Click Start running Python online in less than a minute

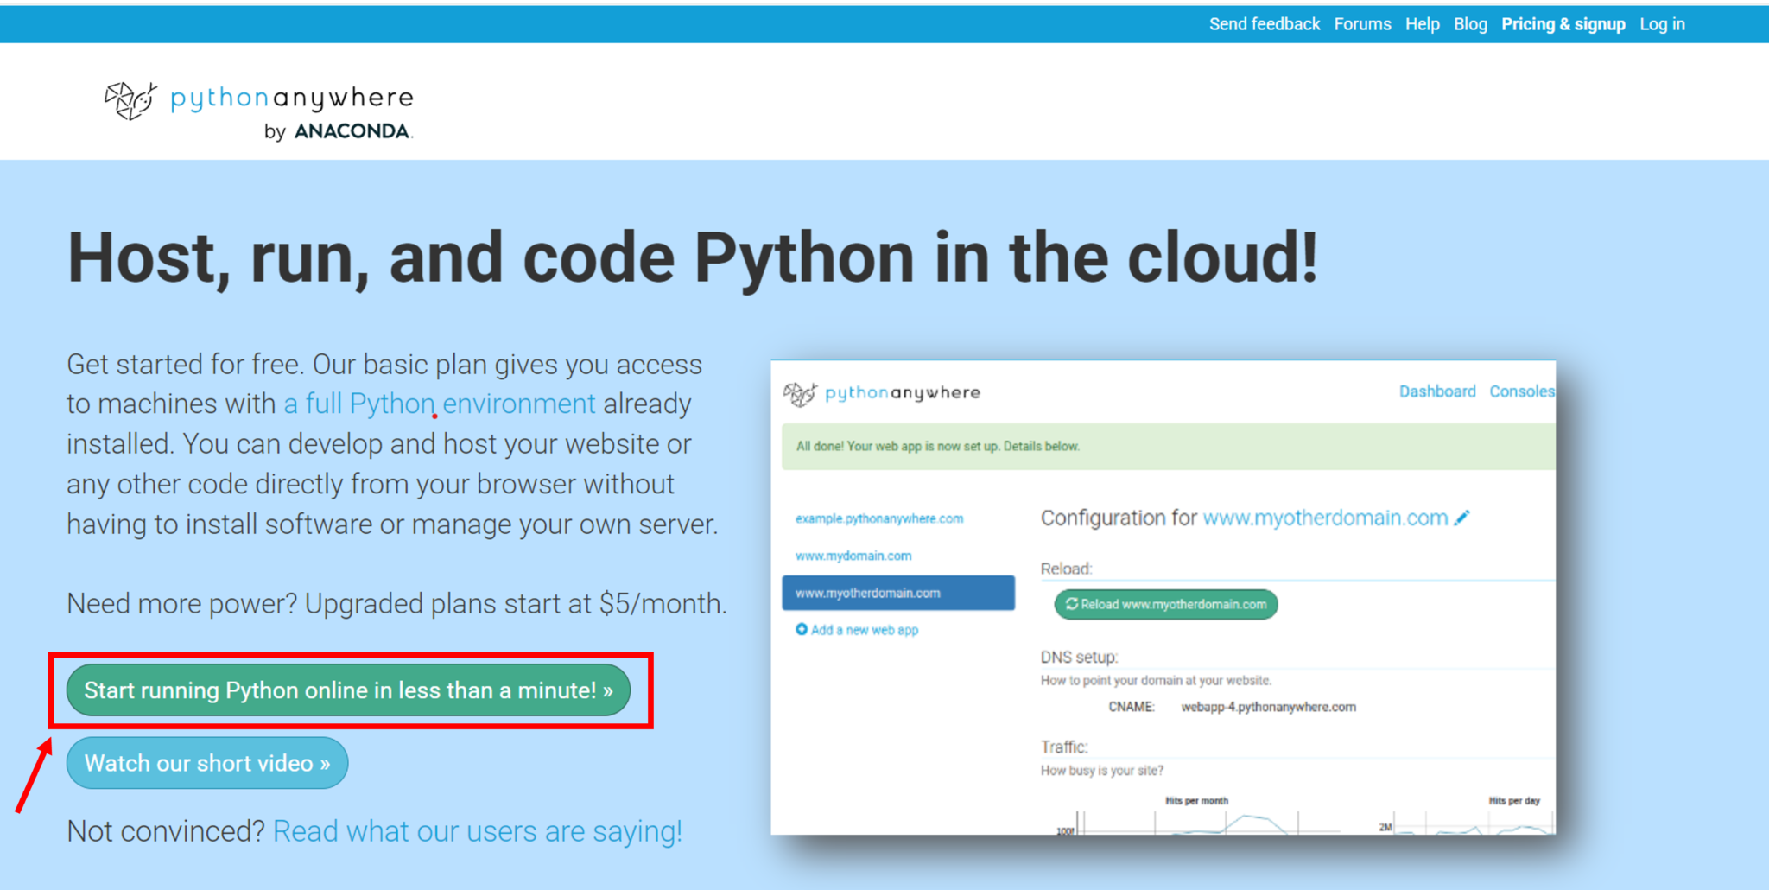point(349,690)
